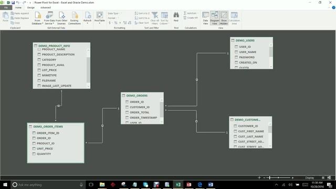This screenshot has height=189, width=336.
Task: Select LIST_PRICE field in DEMO_PRODUCT_INFO
Action: (49, 70)
